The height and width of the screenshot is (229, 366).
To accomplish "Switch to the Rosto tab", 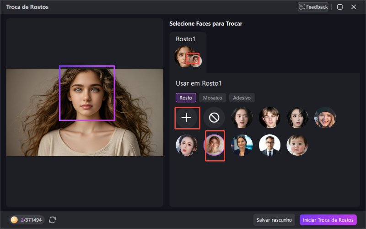I will [186, 98].
